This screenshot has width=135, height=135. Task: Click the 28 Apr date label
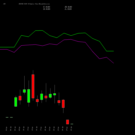pos(71,129)
